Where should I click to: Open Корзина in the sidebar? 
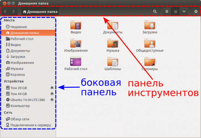[28, 74]
